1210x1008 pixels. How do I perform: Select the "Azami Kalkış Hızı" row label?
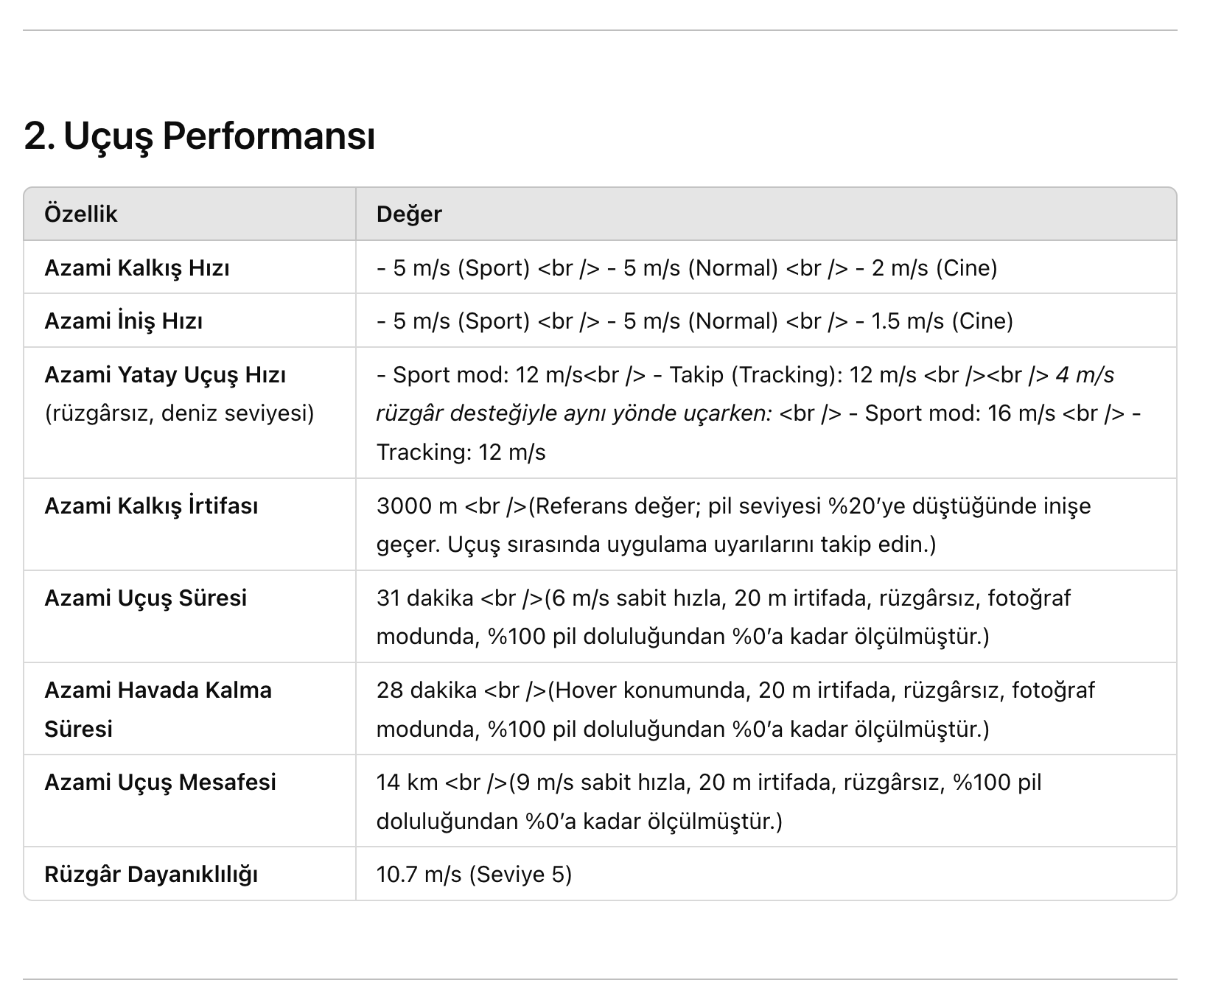click(x=137, y=267)
